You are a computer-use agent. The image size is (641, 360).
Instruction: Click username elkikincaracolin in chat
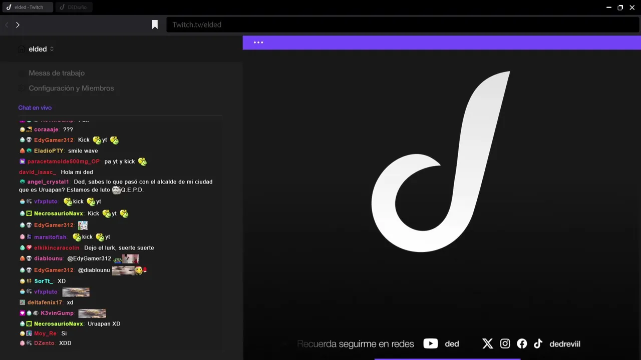click(57, 248)
